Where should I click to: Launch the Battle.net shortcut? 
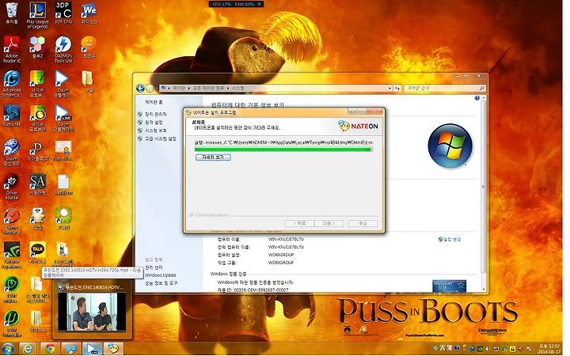[x=12, y=116]
